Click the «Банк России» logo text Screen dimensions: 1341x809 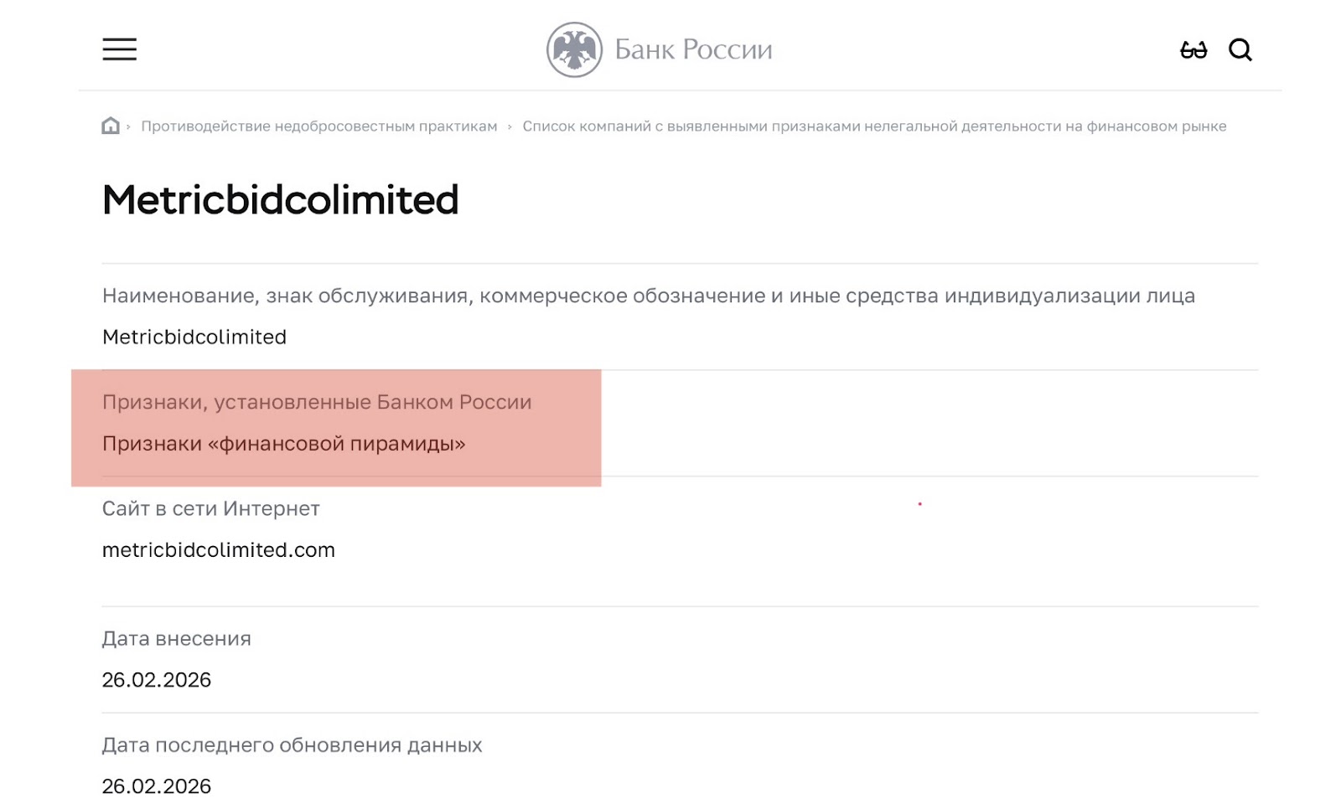coord(693,50)
